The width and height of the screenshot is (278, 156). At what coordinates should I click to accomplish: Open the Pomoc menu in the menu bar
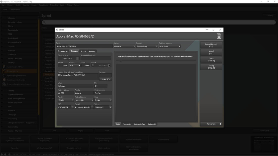[77, 5]
